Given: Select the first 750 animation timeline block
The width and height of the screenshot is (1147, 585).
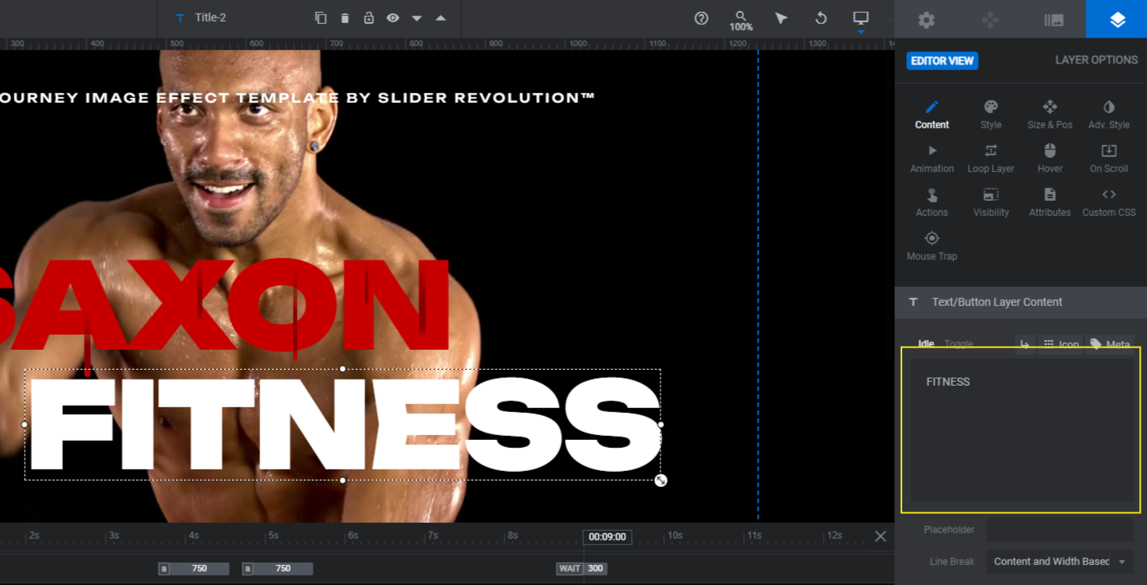Looking at the screenshot, I should click(194, 568).
